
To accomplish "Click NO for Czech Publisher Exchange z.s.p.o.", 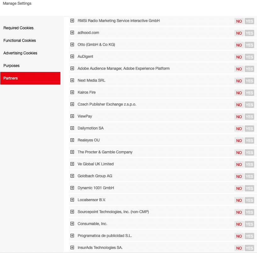I will (x=239, y=105).
